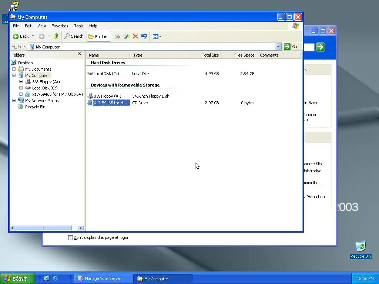This screenshot has height=284, width=379.
Task: Click the Move To toolbar icon
Action: pyautogui.click(x=118, y=37)
